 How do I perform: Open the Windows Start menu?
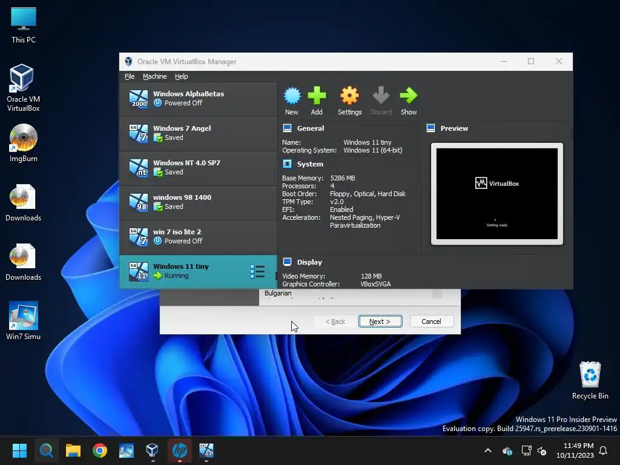click(x=19, y=450)
